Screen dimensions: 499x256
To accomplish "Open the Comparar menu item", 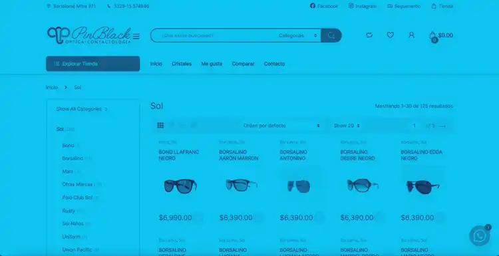I will tap(243, 64).
